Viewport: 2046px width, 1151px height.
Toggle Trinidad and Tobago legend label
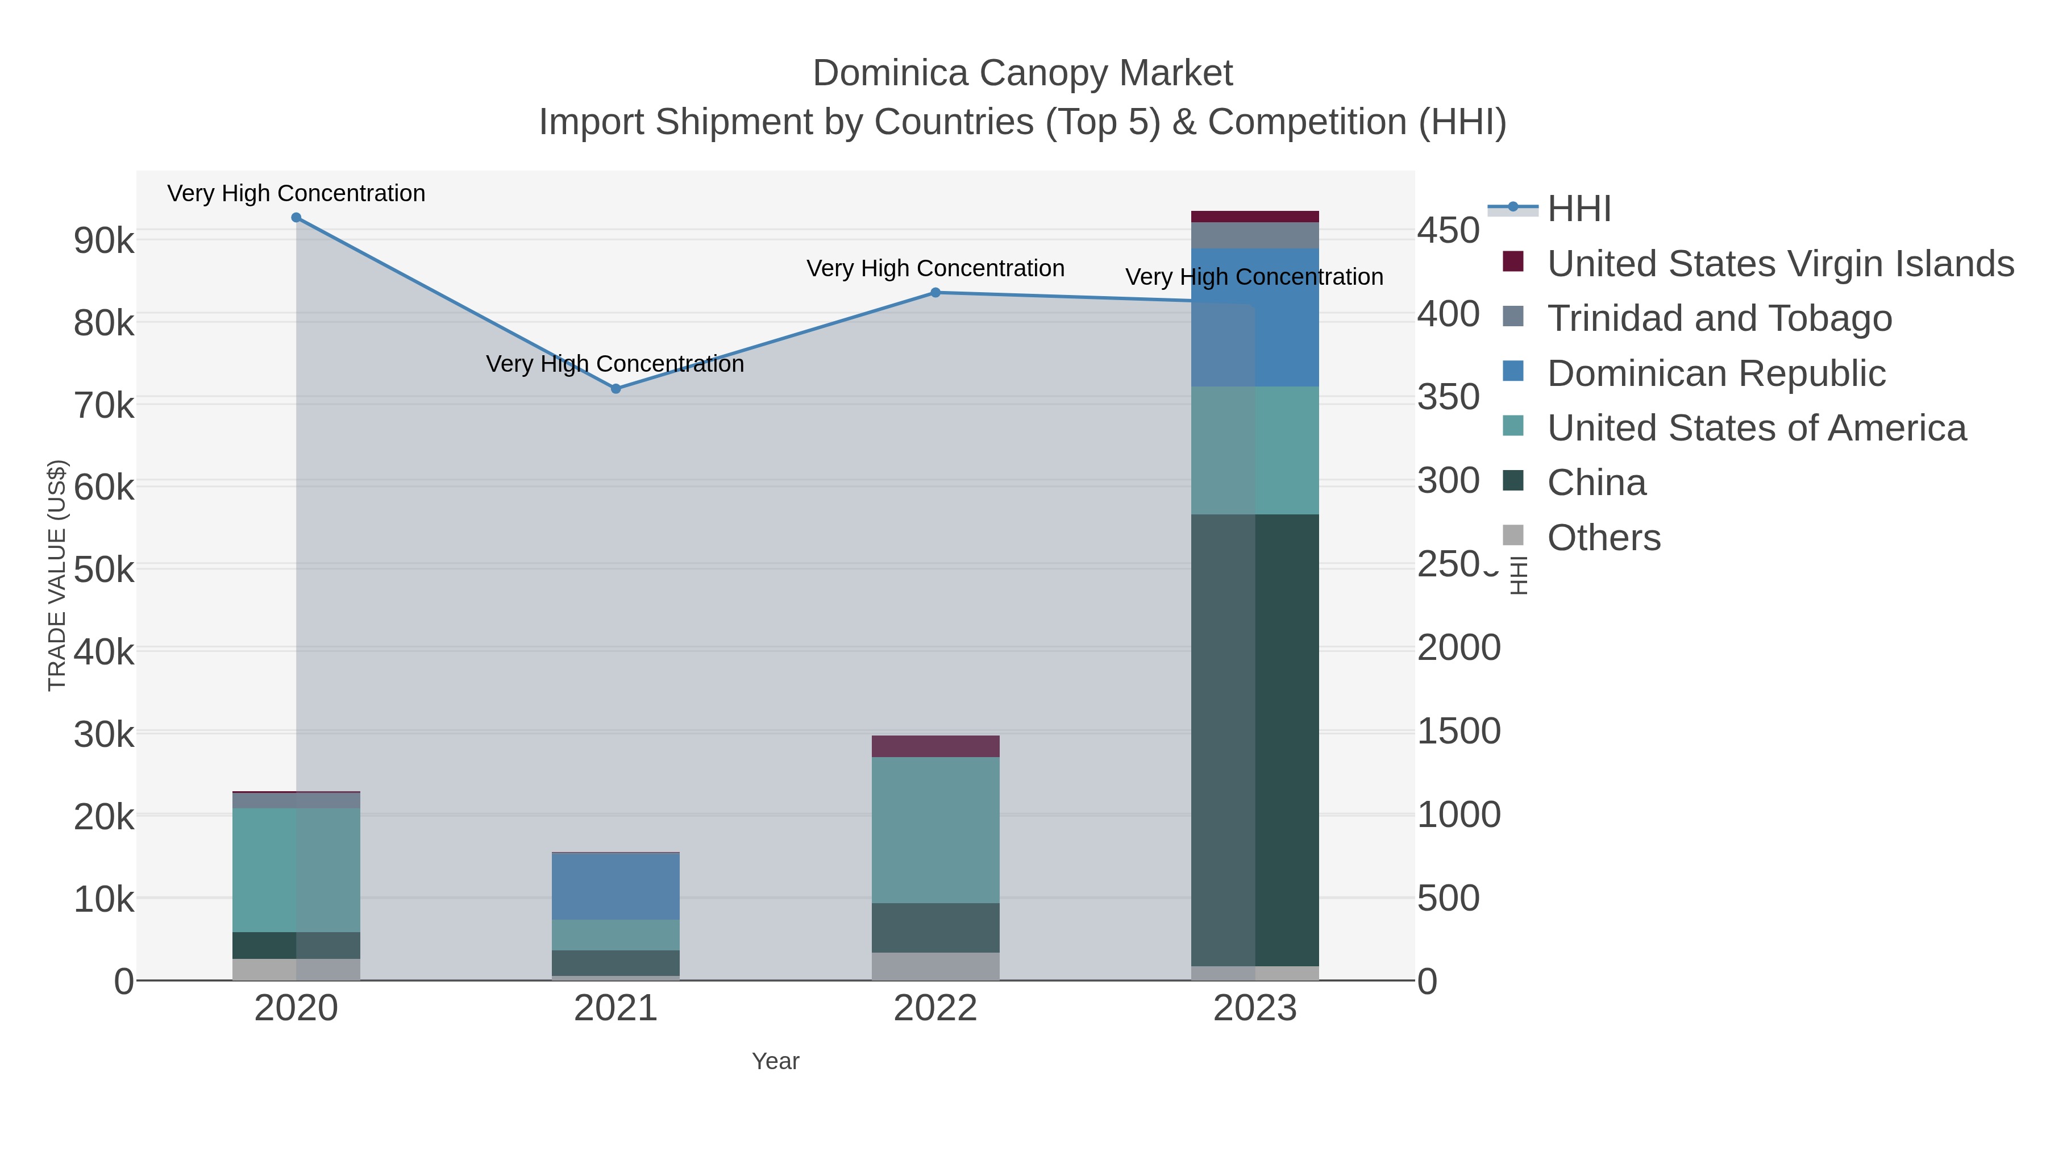click(x=1720, y=318)
